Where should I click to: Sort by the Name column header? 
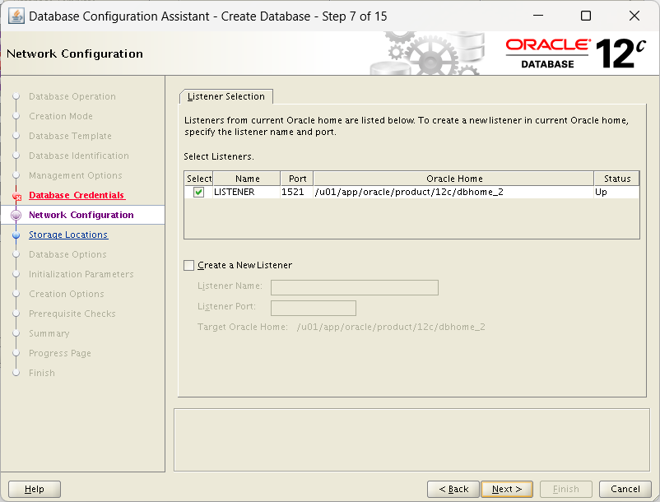[247, 179]
